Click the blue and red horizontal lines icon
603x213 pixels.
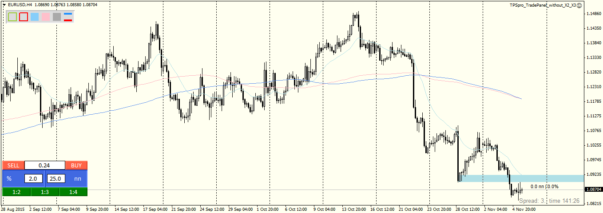(68, 17)
